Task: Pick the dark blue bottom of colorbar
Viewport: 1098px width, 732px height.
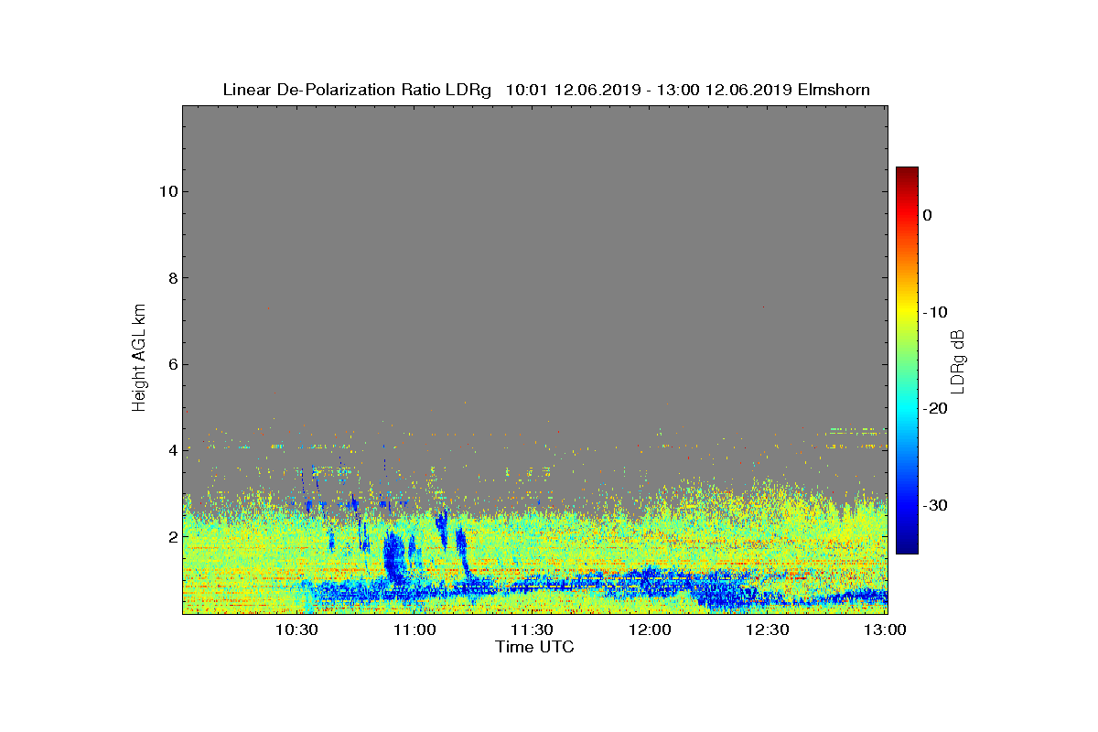Action: pyautogui.click(x=907, y=547)
